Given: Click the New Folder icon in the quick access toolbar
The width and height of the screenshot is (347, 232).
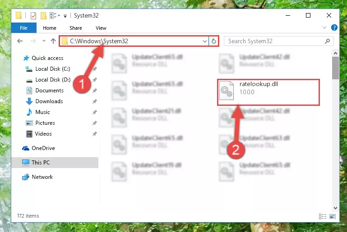Looking at the screenshot, I should pos(43,16).
